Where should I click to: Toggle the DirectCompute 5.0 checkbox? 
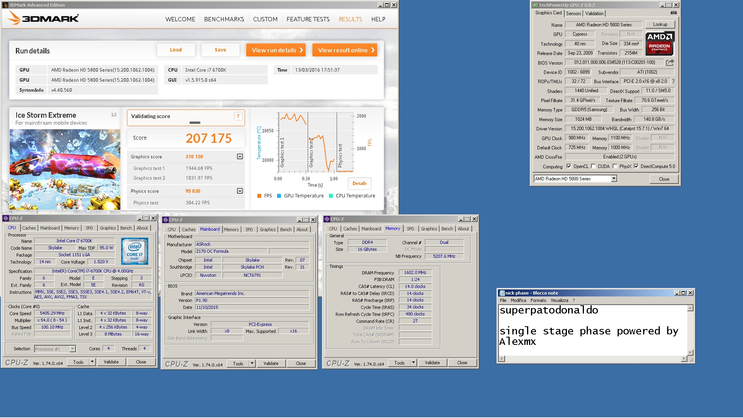(x=636, y=166)
